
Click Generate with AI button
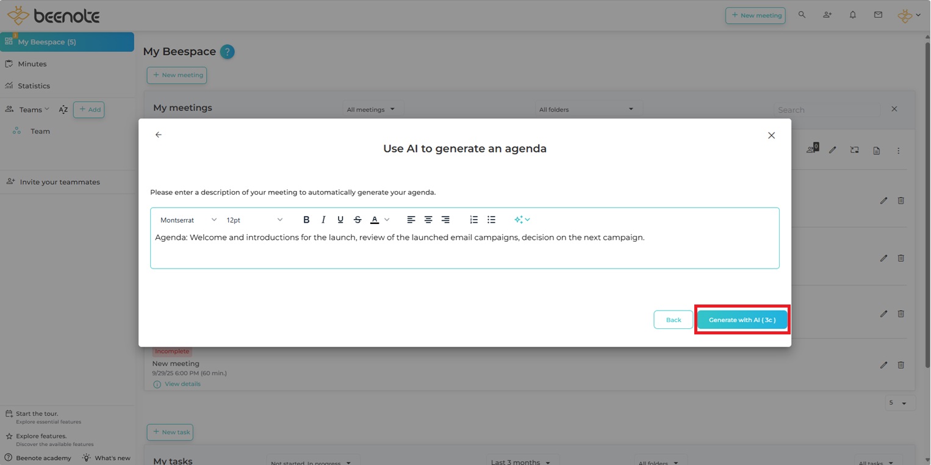[x=742, y=320]
